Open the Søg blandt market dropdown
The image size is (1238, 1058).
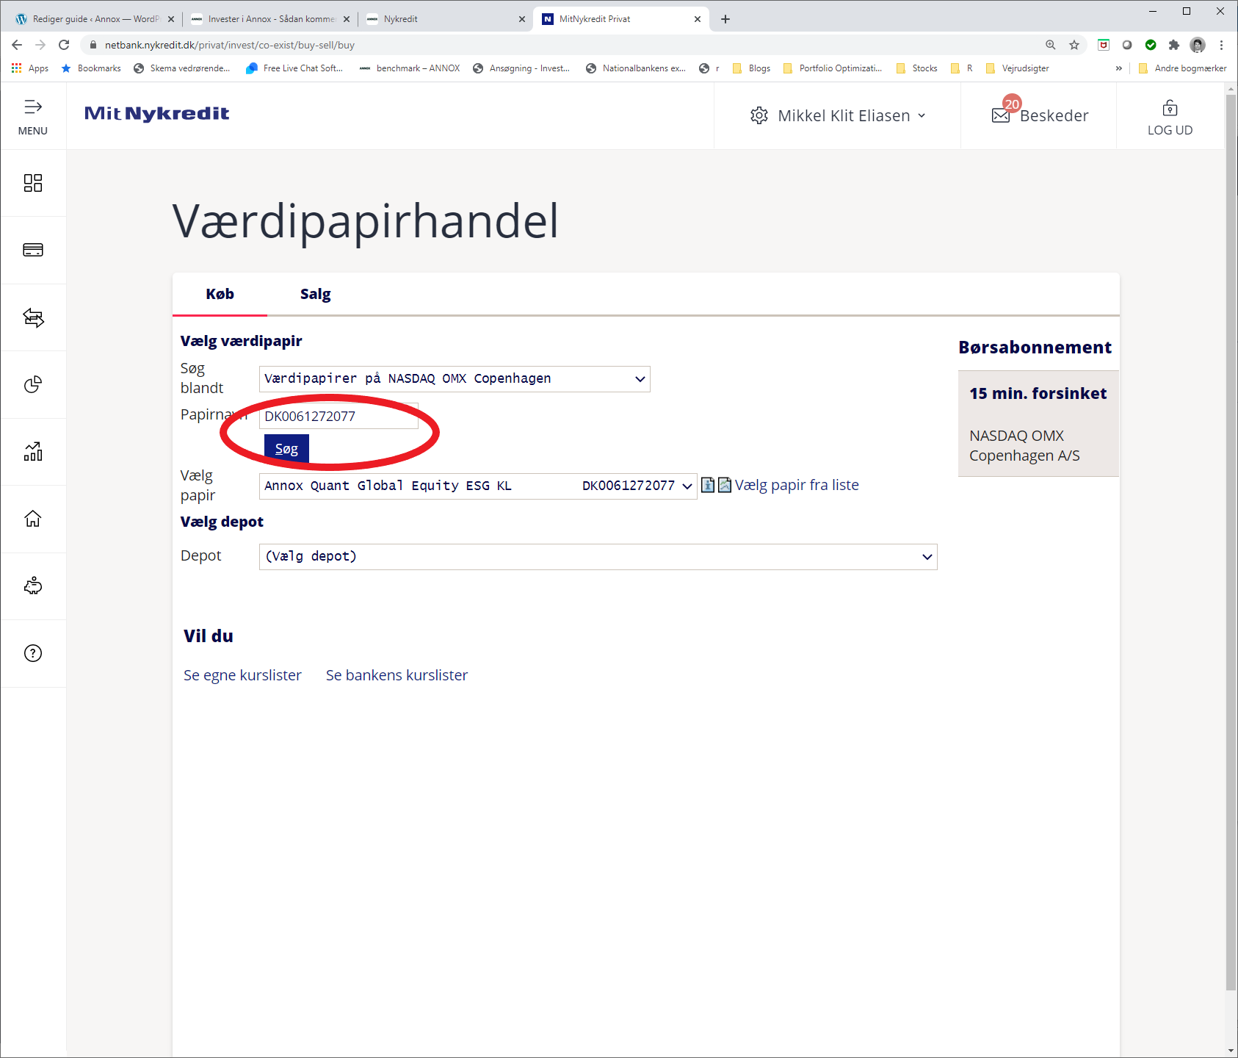point(455,379)
